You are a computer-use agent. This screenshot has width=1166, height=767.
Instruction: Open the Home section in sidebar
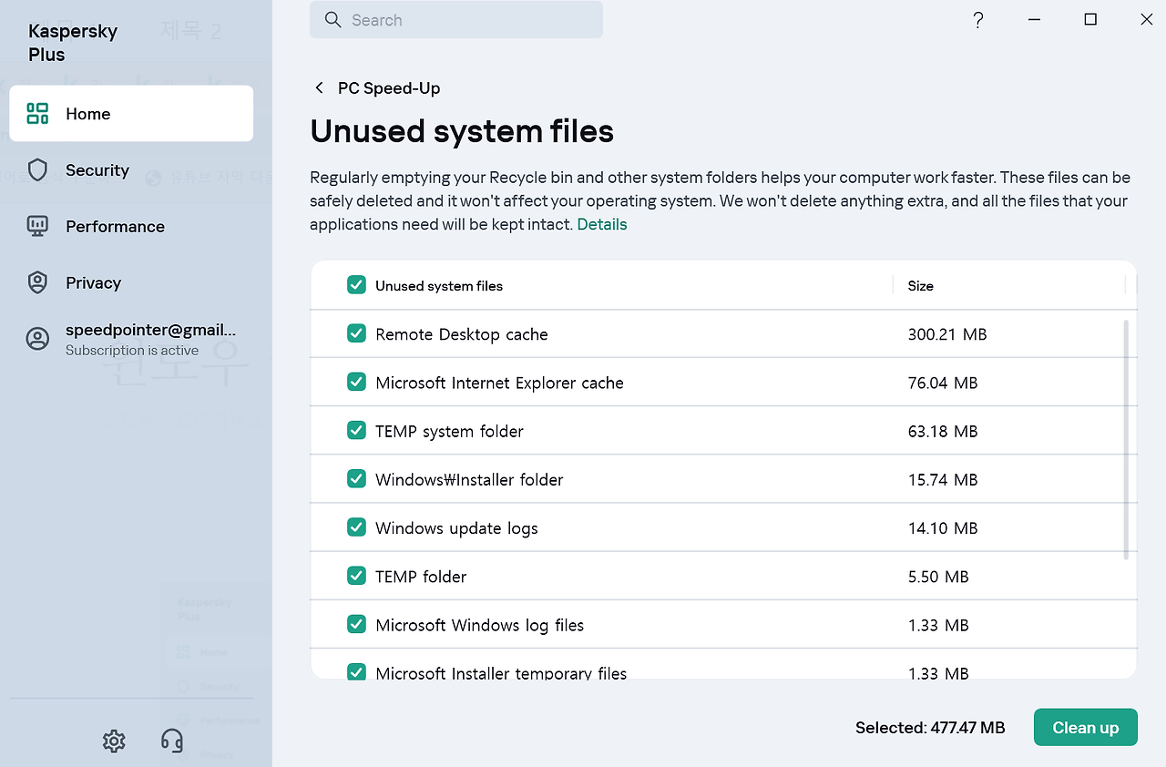pos(131,114)
